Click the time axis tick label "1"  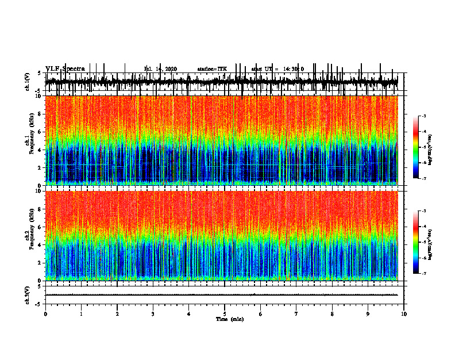coord(81,314)
